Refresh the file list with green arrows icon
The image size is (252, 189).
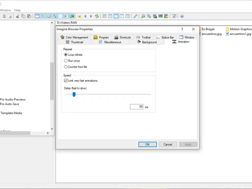point(97,16)
